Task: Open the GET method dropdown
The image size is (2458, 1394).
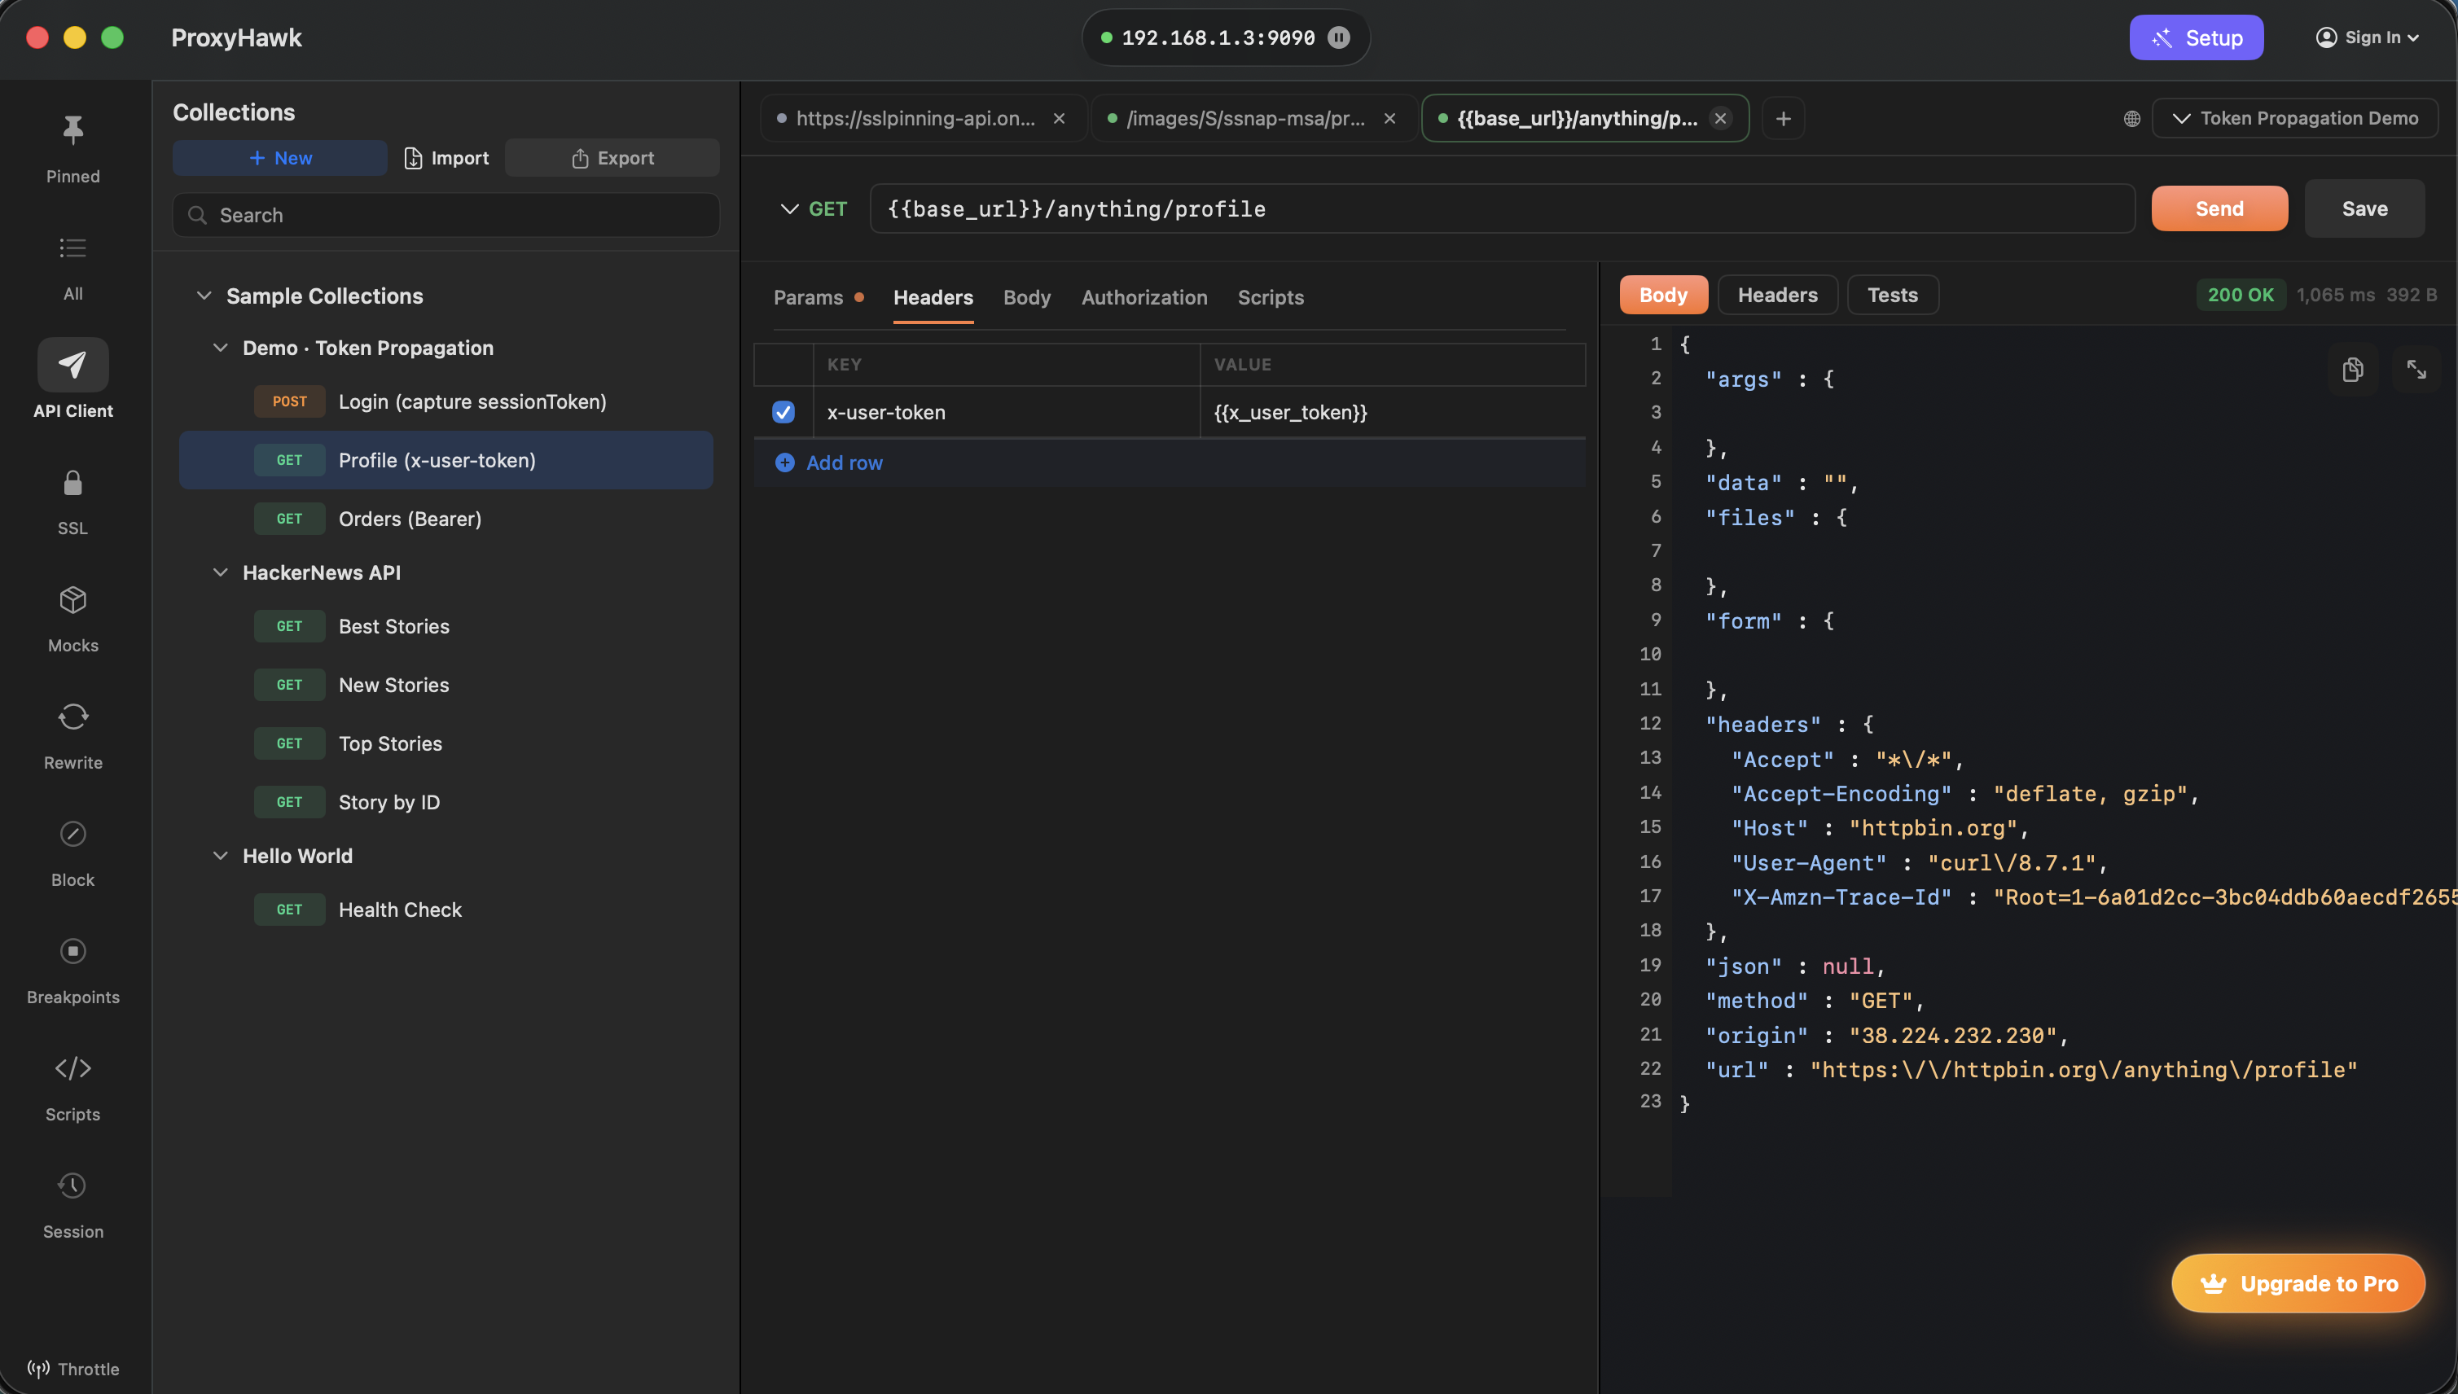Action: pos(814,208)
